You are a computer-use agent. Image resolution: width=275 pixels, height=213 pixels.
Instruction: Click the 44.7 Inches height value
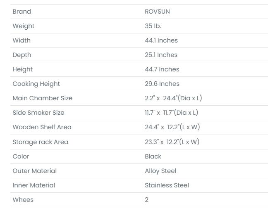click(x=162, y=69)
